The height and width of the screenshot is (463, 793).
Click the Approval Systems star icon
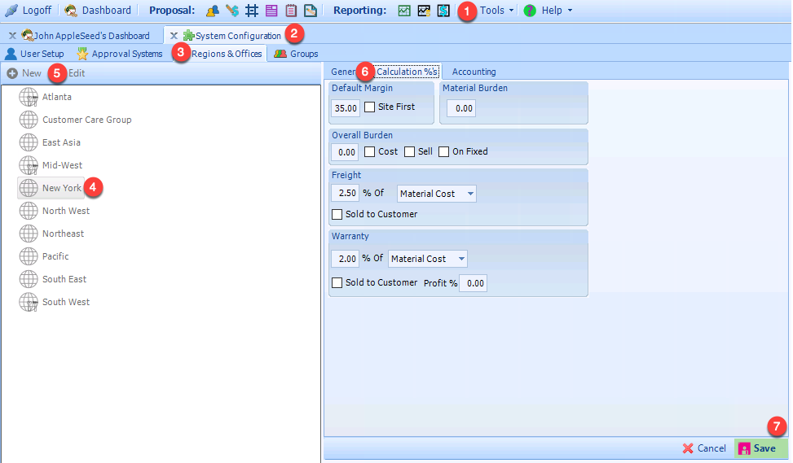coord(82,54)
